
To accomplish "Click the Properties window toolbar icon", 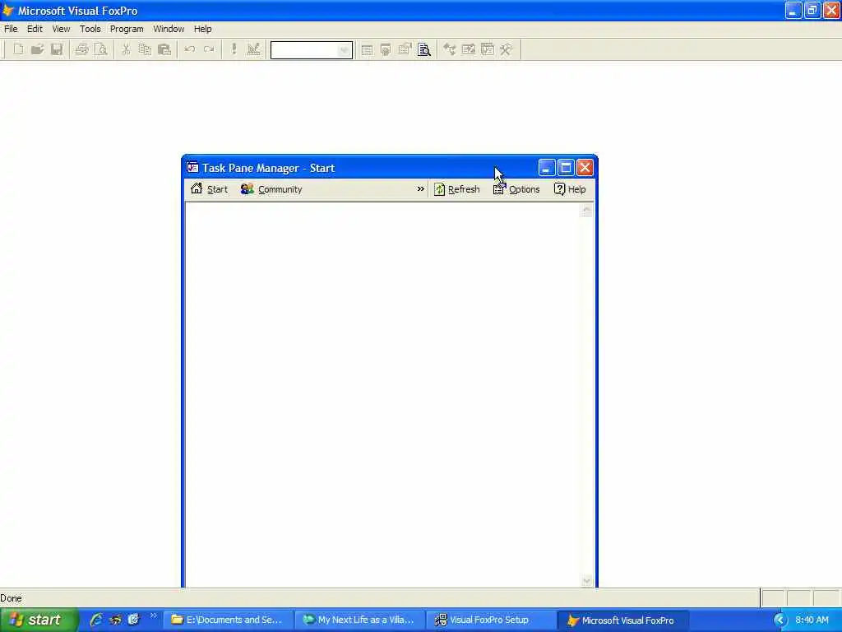I will (x=405, y=50).
